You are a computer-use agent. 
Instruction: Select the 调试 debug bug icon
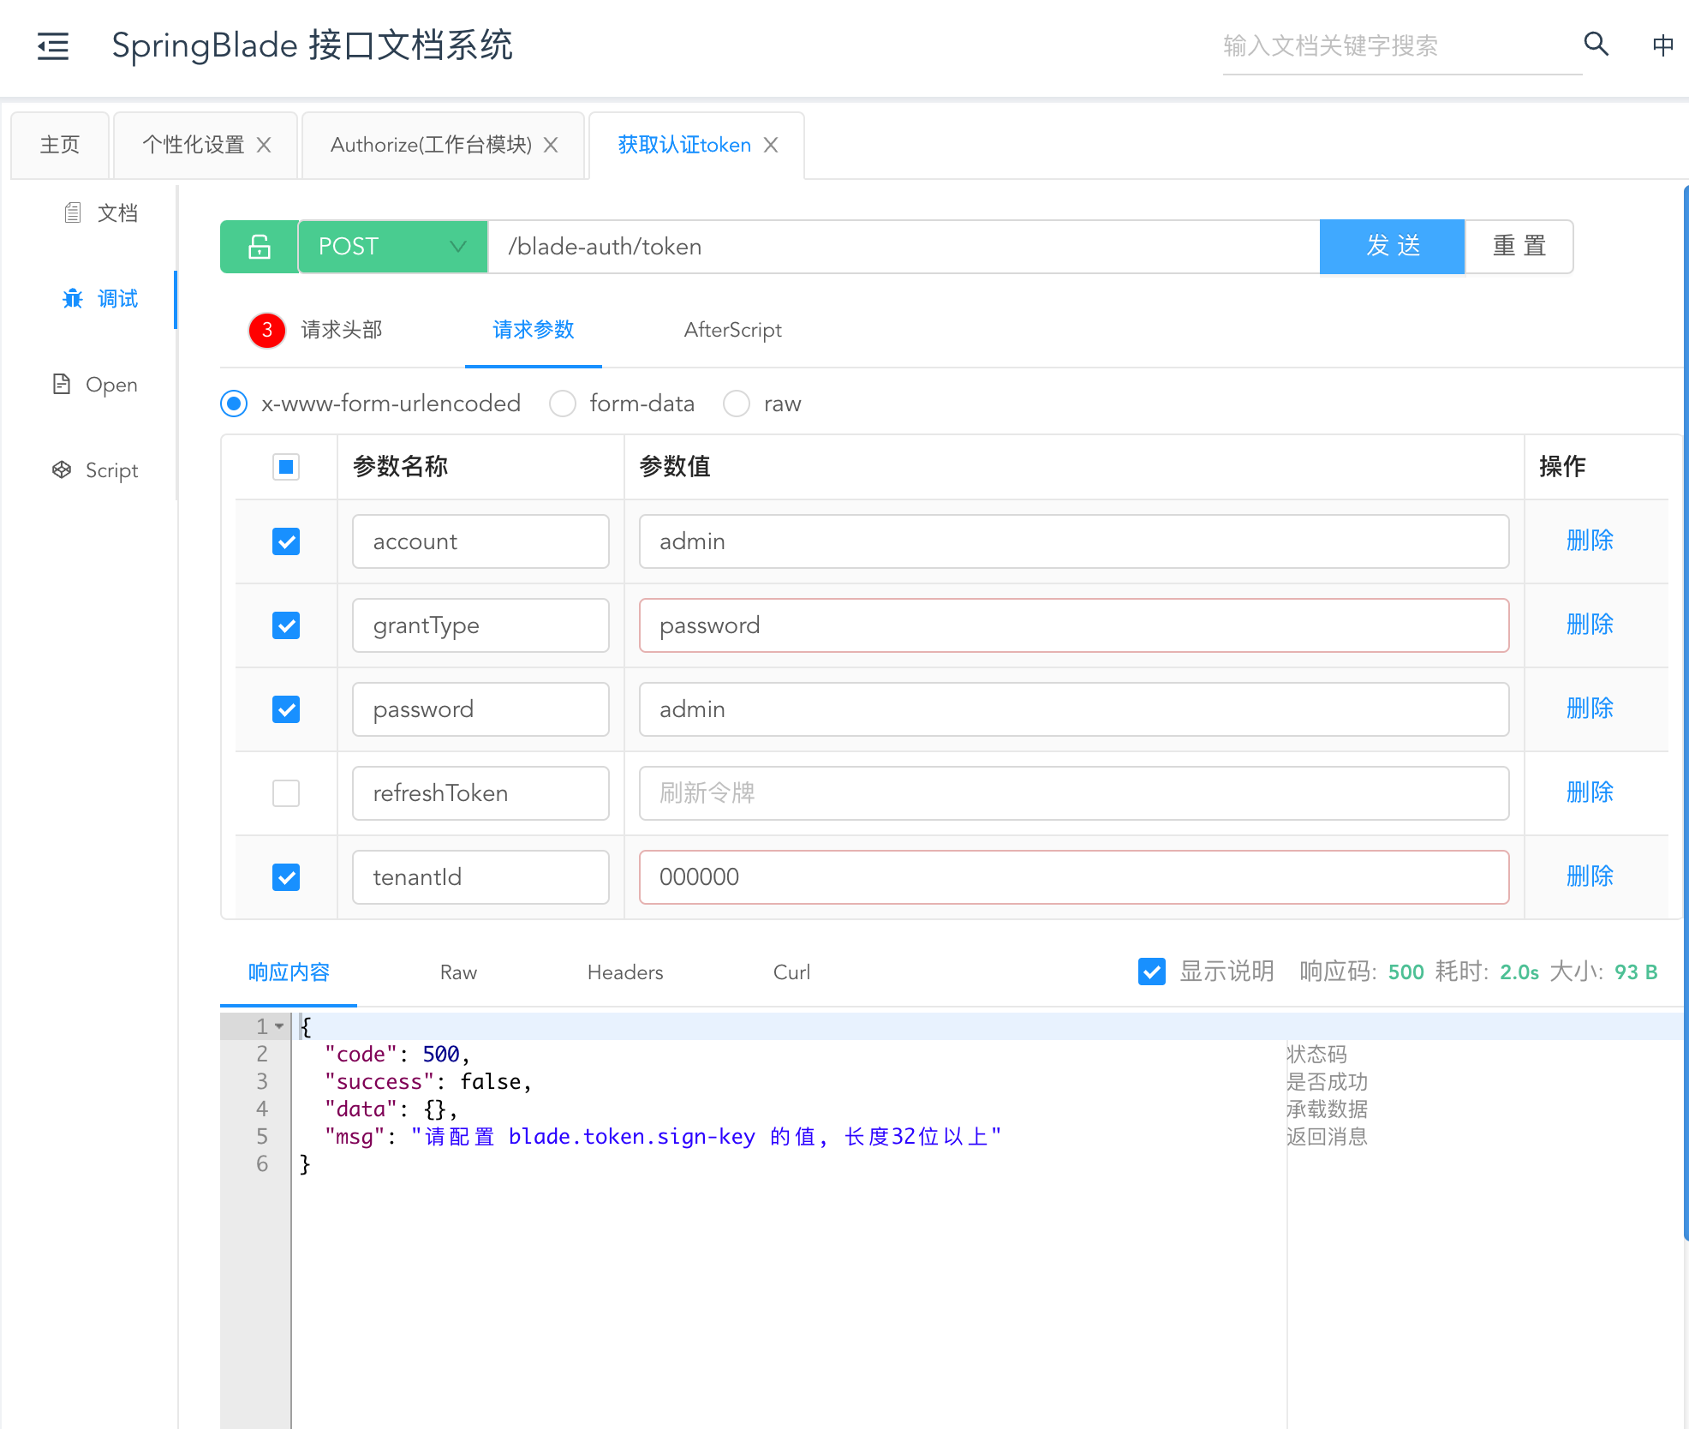coord(73,298)
